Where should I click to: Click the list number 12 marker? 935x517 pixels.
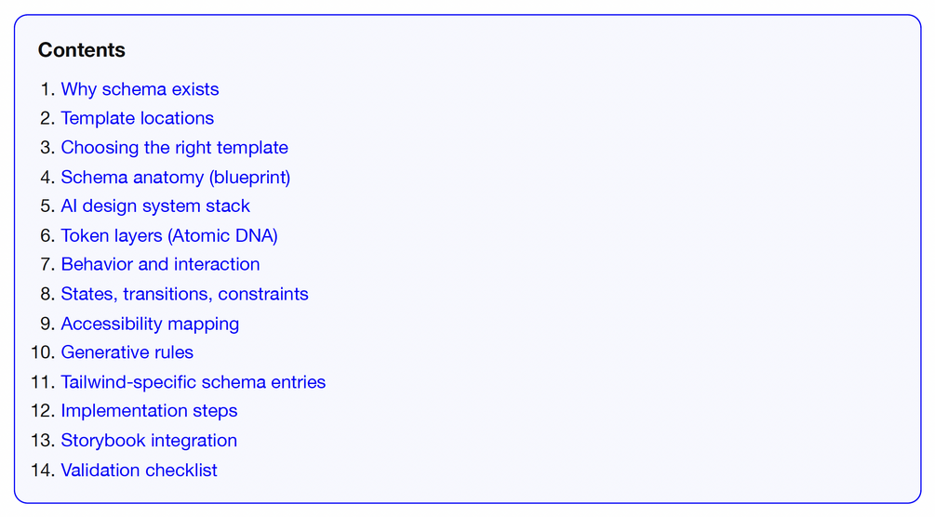[x=43, y=411]
